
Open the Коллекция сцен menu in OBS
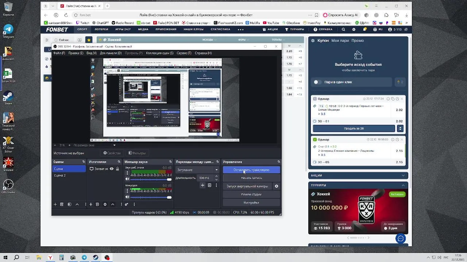pyautogui.click(x=159, y=53)
